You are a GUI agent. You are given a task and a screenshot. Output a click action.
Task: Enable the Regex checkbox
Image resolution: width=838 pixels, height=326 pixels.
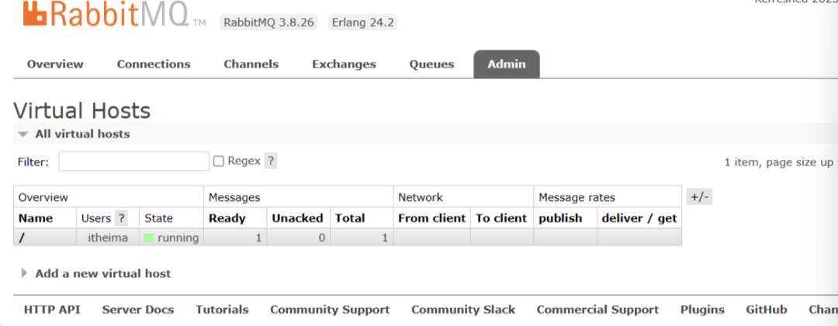pyautogui.click(x=219, y=161)
